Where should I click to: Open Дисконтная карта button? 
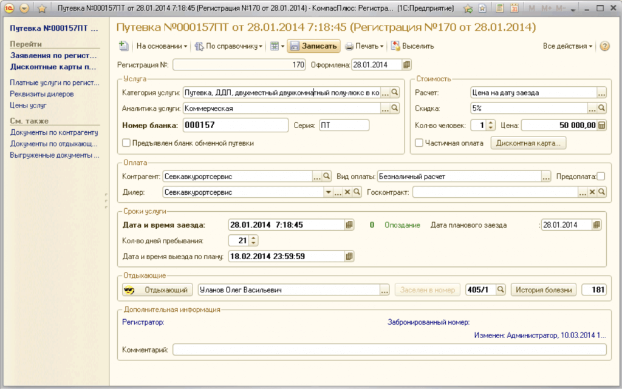tap(528, 143)
